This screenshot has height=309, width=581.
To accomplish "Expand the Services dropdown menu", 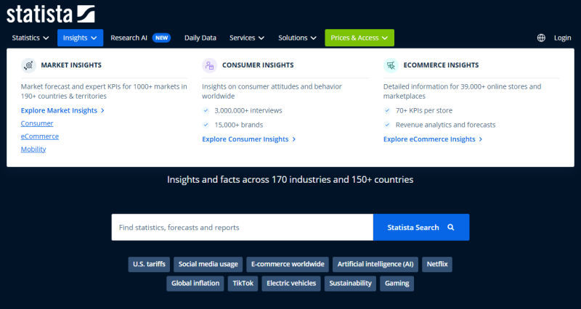I will tap(247, 38).
